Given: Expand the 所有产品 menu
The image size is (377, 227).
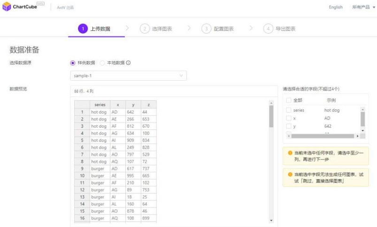Looking at the screenshot, I should point(363,7).
